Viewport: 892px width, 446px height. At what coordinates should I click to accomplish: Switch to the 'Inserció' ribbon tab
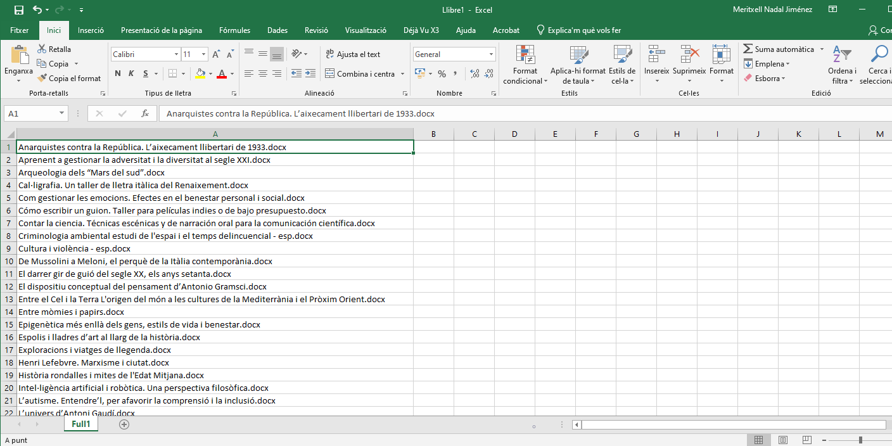click(x=91, y=30)
